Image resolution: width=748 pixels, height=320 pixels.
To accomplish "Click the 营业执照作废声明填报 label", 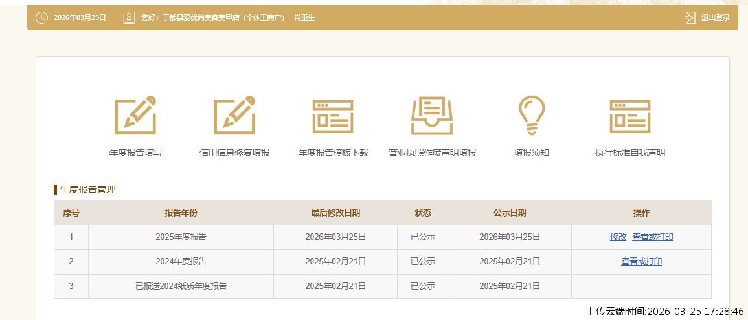I will coord(432,153).
